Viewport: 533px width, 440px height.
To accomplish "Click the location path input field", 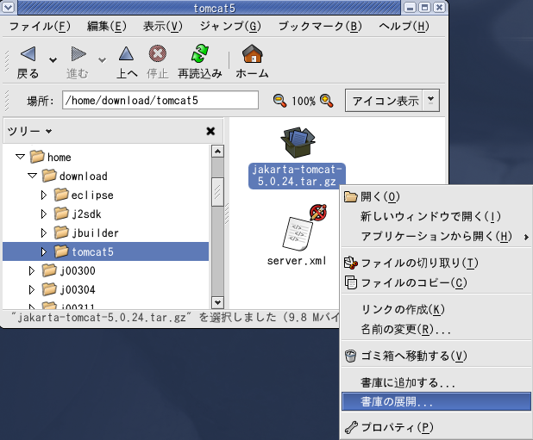I will tap(160, 100).
